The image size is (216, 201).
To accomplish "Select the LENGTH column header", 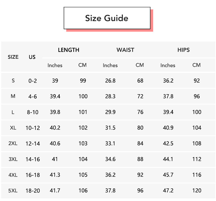I will [69, 50].
